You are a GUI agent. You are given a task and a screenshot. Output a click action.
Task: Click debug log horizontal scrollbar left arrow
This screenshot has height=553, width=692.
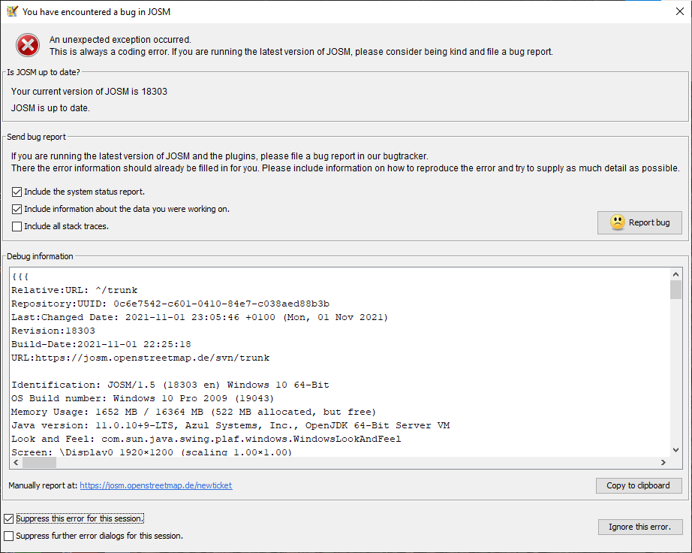click(17, 463)
